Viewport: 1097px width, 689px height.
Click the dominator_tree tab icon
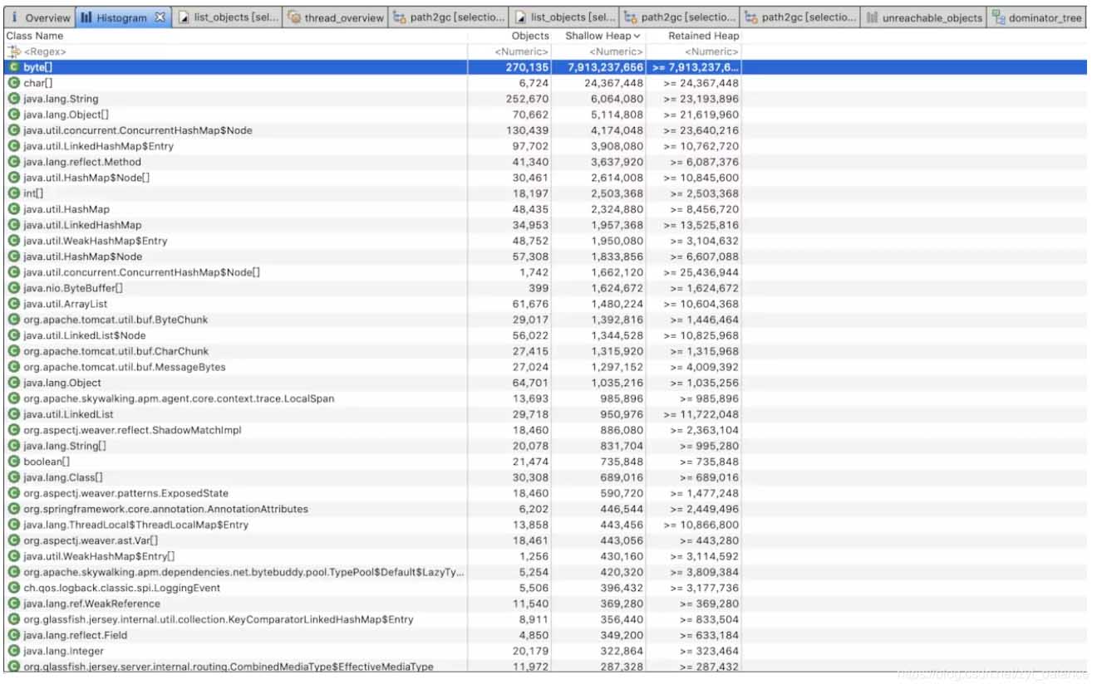click(x=999, y=17)
